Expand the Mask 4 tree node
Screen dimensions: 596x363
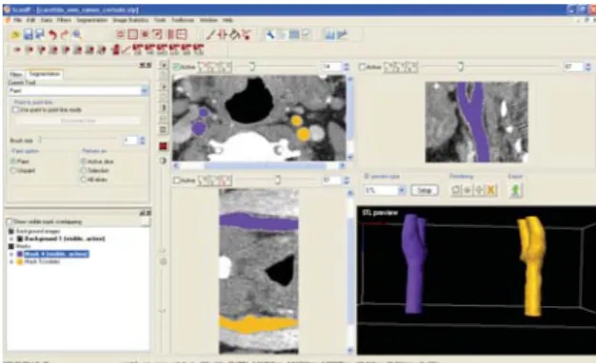click(11, 254)
